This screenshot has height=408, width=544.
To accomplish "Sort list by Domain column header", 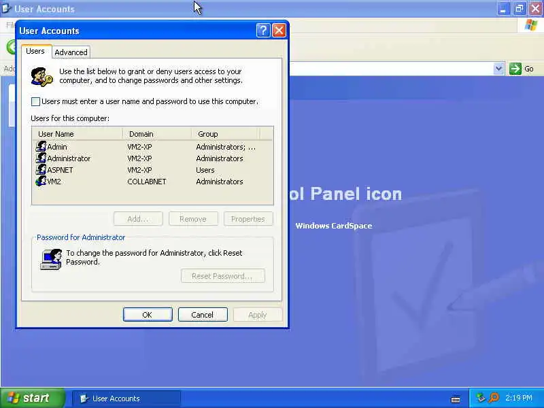I will point(157,134).
